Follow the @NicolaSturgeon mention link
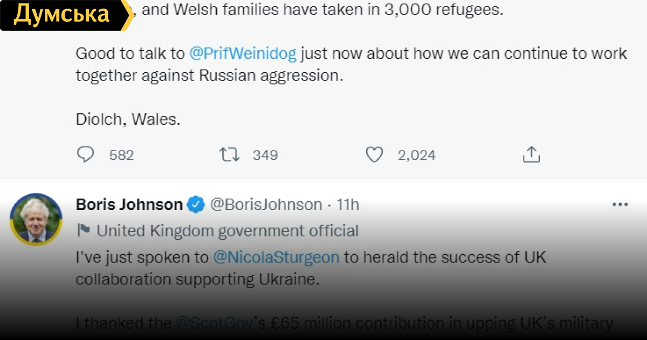Viewport: 647px width, 340px height. (x=276, y=257)
